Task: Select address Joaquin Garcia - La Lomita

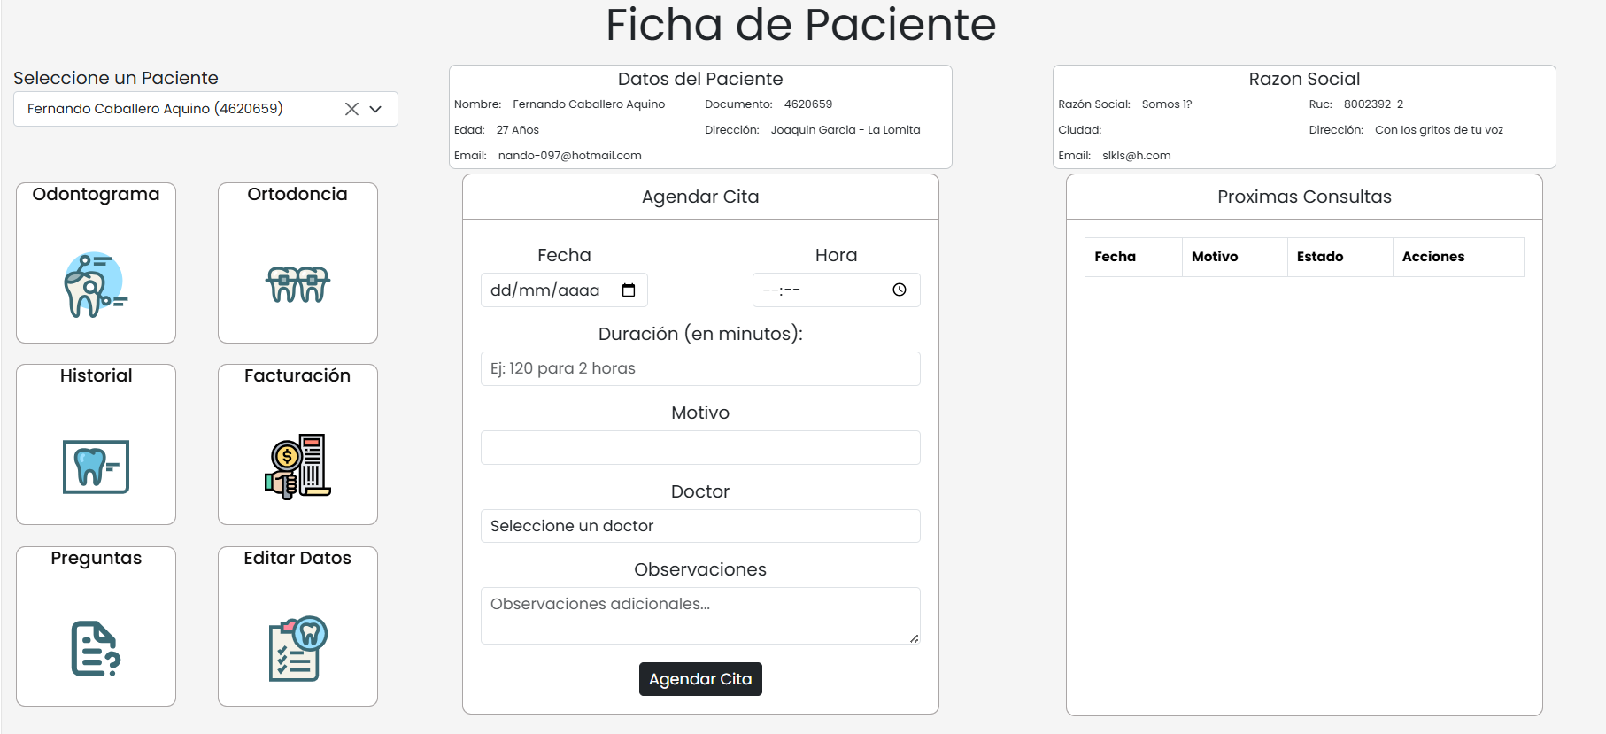Action: 845,130
